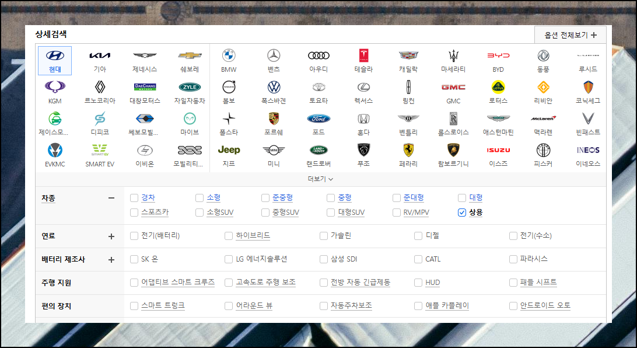This screenshot has height=348, width=637.
Task: Select the INEOS (이네오스) brand logo
Action: (x=588, y=150)
